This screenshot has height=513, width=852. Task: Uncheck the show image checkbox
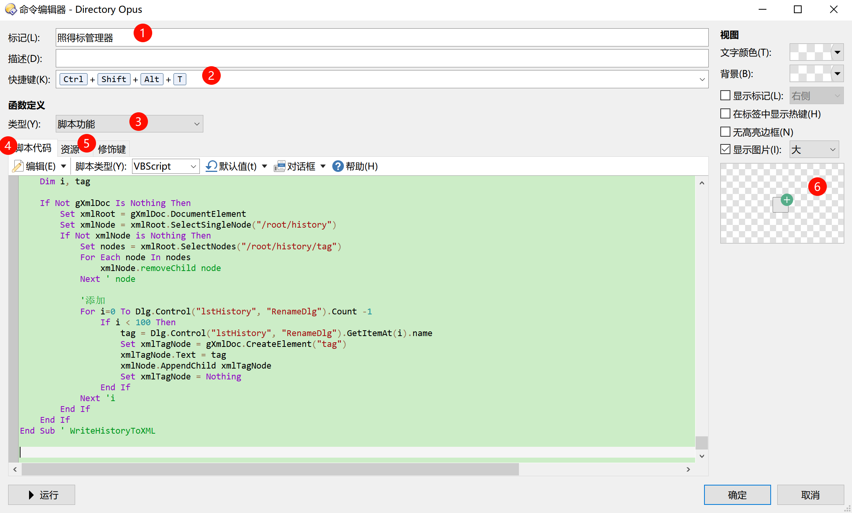click(x=725, y=149)
